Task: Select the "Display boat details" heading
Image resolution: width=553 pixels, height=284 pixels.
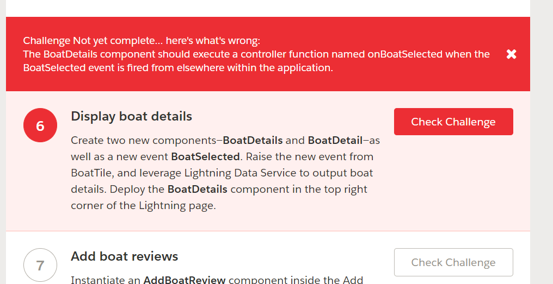Action: tap(131, 116)
